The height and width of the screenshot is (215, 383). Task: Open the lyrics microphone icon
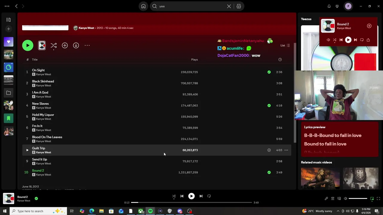tap(326, 199)
